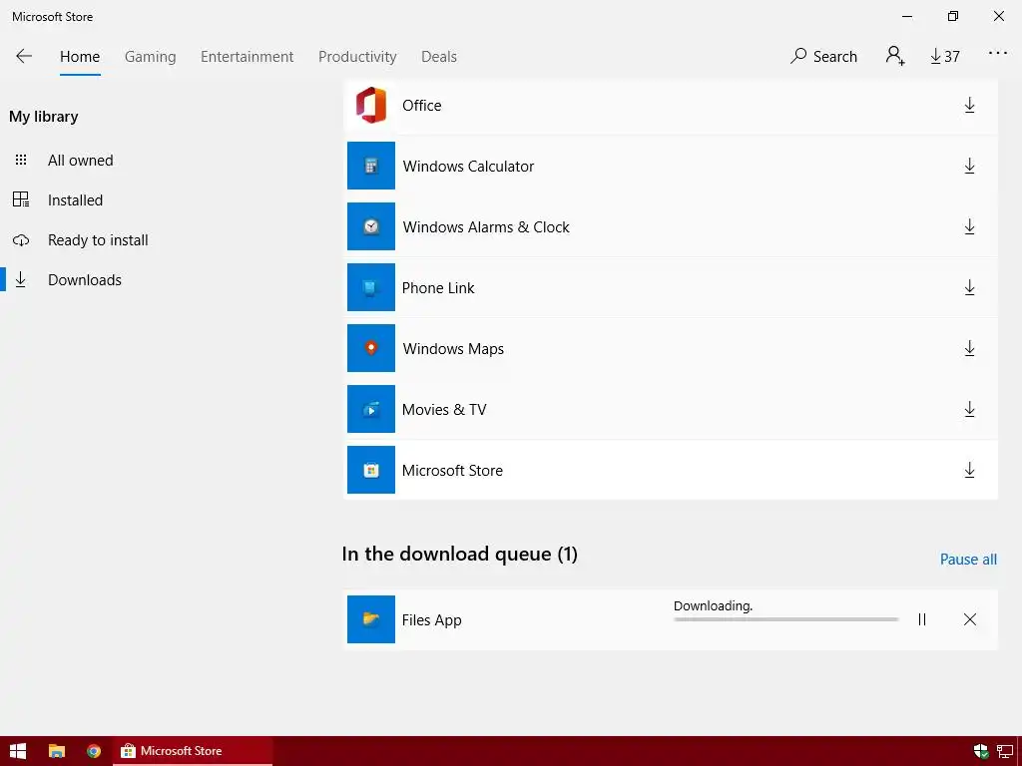Screen dimensions: 1022x766
Task: Open the Search box
Action: pos(823,57)
